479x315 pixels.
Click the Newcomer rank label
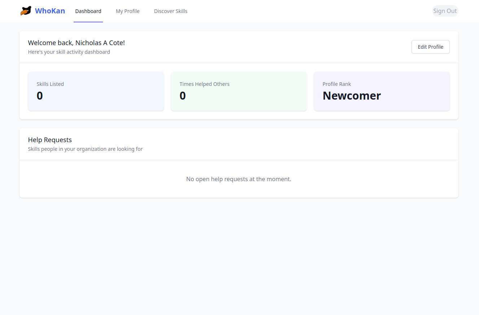(352, 95)
